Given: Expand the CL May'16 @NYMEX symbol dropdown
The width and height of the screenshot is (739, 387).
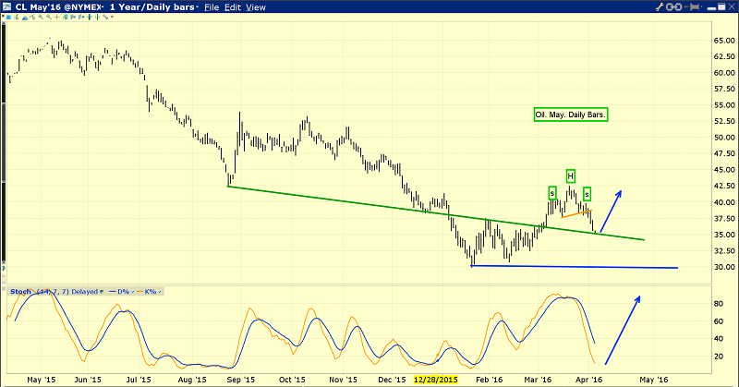Looking at the screenshot, I should [x=97, y=7].
